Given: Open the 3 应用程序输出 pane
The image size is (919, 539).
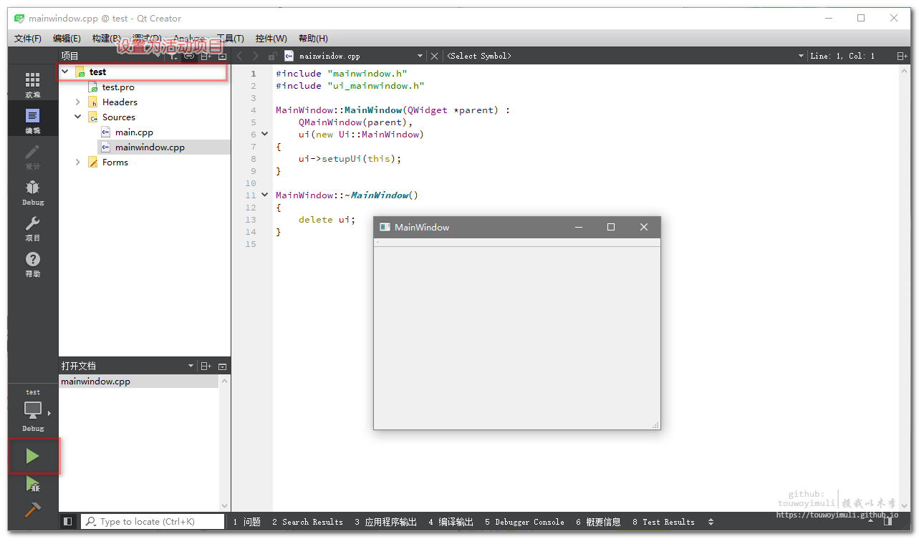Looking at the screenshot, I should pyautogui.click(x=385, y=522).
